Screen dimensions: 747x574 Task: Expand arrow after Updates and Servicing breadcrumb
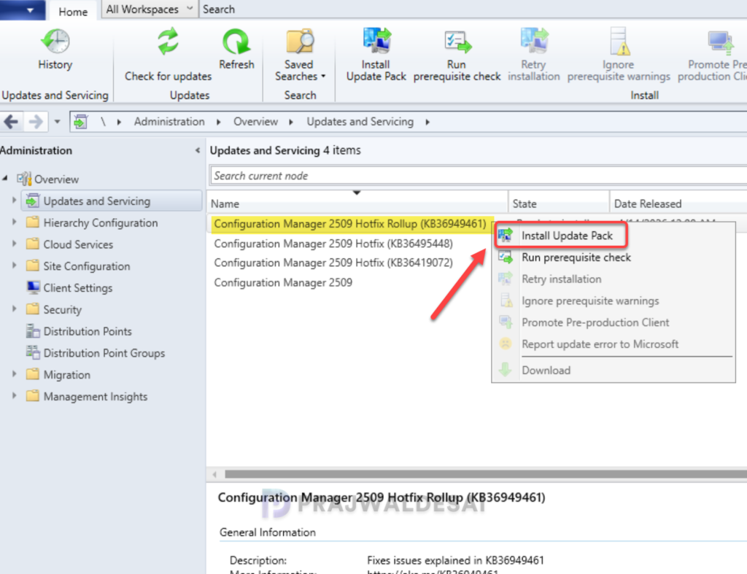(x=427, y=122)
